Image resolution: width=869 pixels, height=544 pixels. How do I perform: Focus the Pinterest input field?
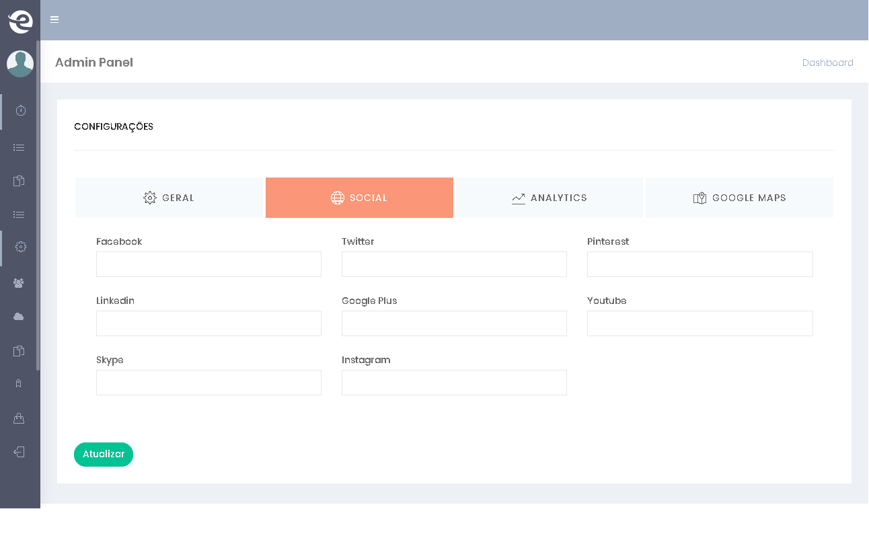pos(700,264)
